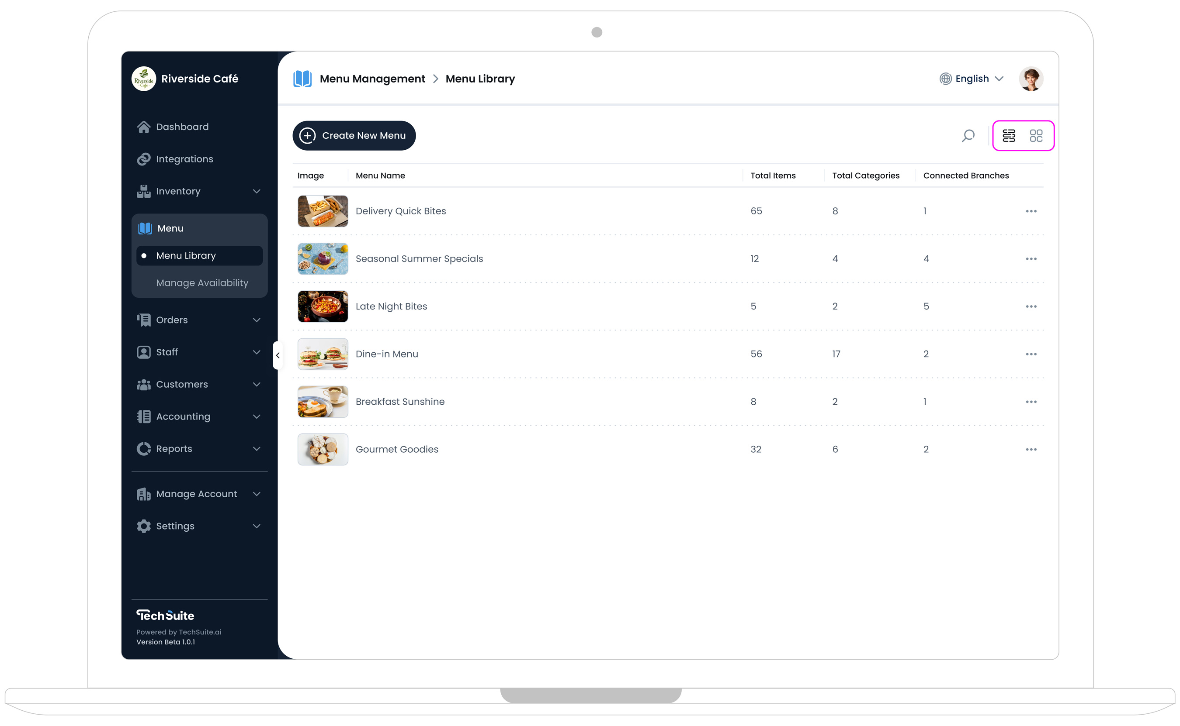
Task: Open Manage Availability from the sidebar
Action: pyautogui.click(x=202, y=283)
